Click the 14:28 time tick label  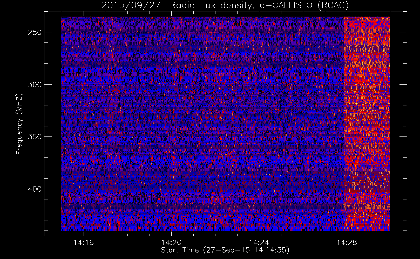(347, 243)
